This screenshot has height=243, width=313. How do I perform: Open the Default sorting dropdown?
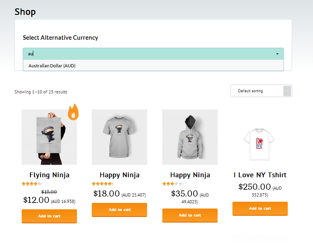(261, 91)
